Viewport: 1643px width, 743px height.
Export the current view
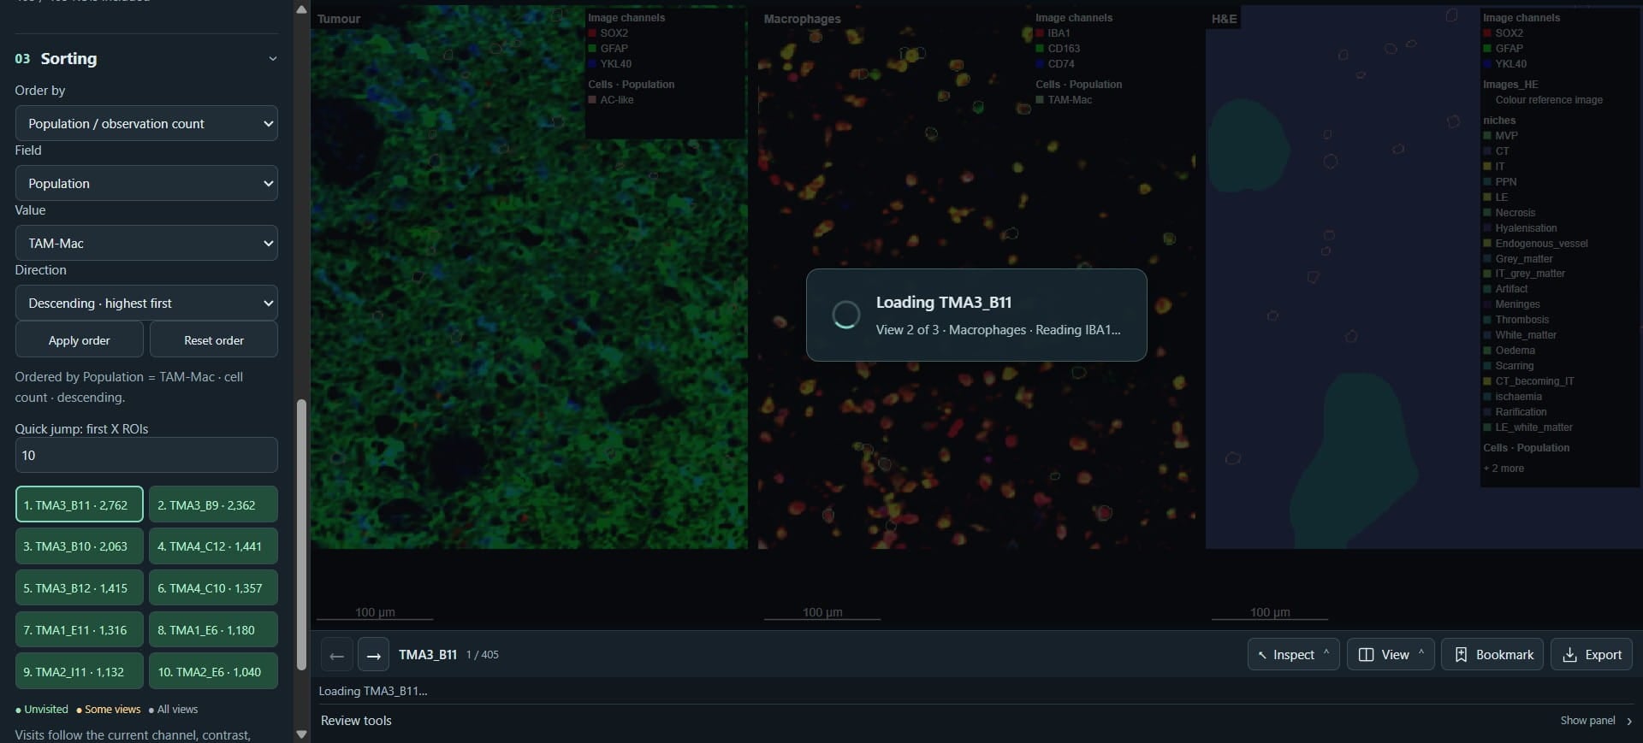click(1592, 654)
